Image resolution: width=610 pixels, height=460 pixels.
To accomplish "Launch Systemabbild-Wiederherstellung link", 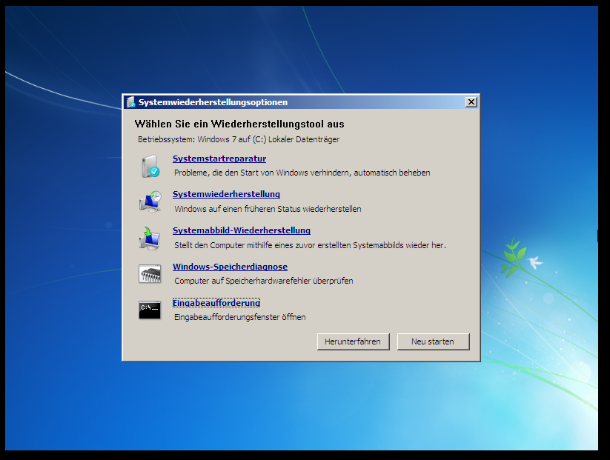I will click(242, 230).
